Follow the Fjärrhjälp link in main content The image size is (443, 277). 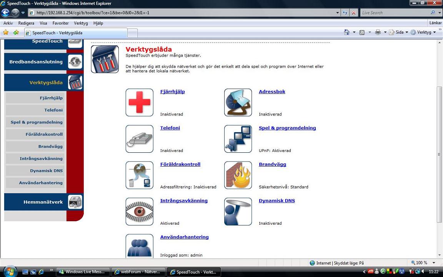[x=172, y=92]
